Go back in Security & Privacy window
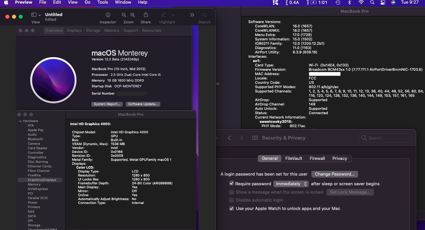The width and height of the screenshot is (425, 230). pos(229,138)
